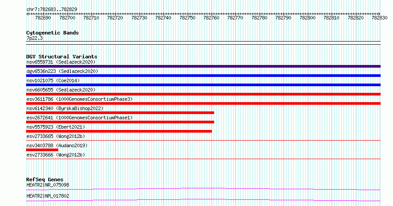The width and height of the screenshot is (393, 206).
Task: Click ruler position 782770
Action: [235, 18]
